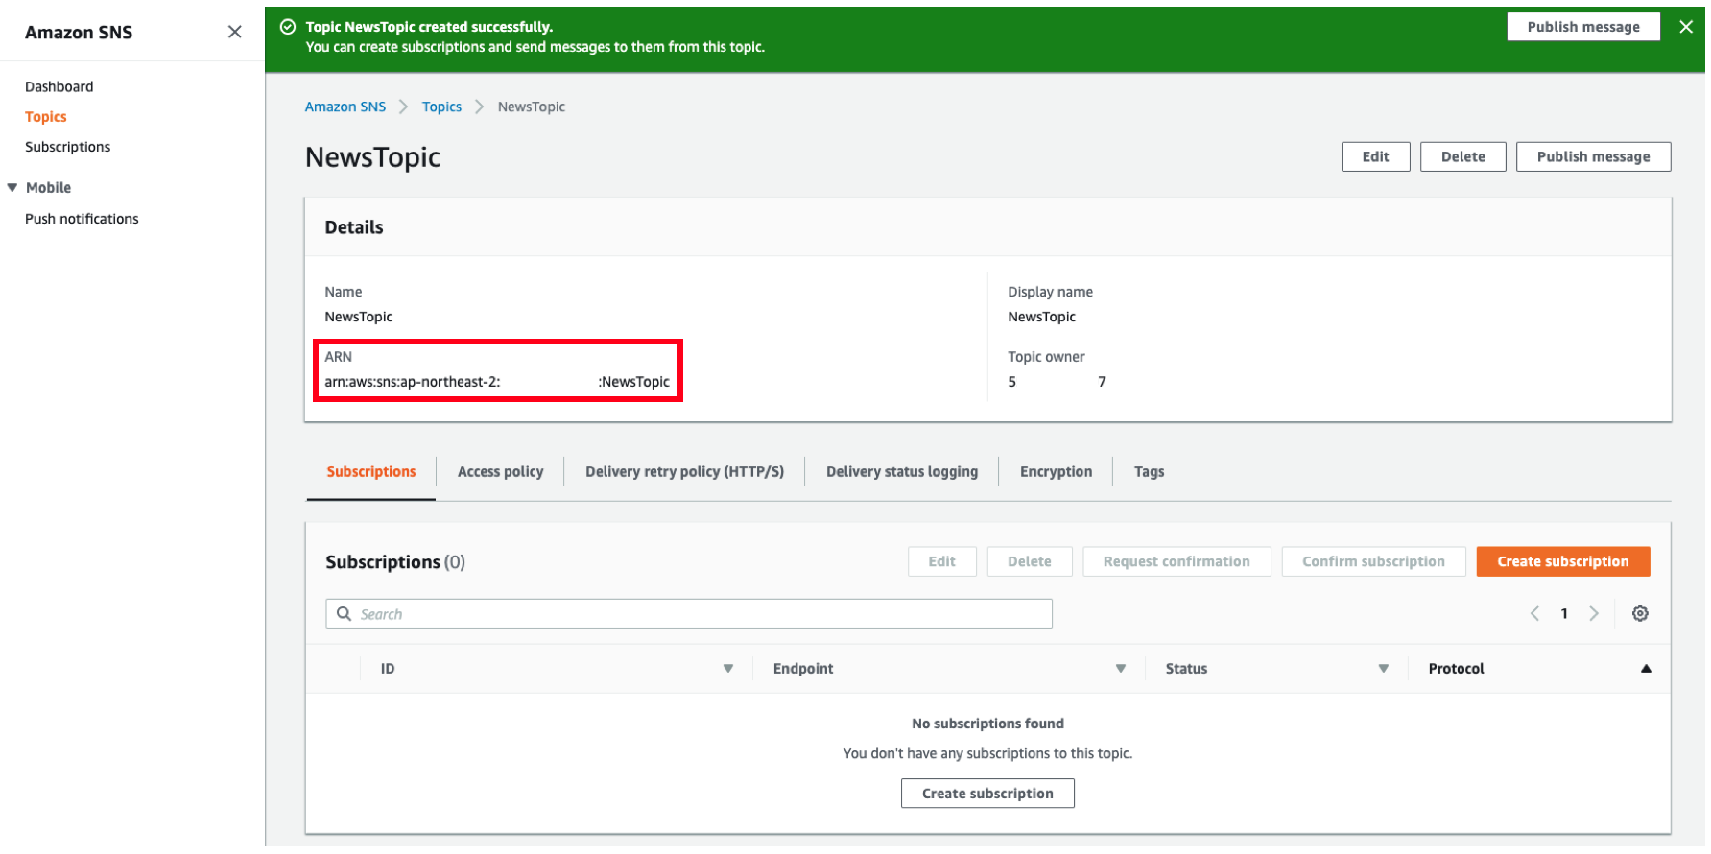Open the Tags tab
Image resolution: width=1711 pixels, height=854 pixels.
pos(1149,472)
